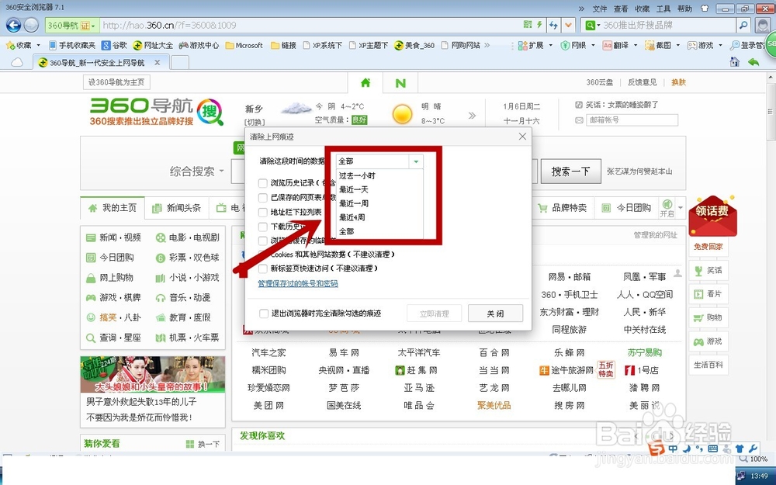Click the green undo arrow at tab bar right

753,62
